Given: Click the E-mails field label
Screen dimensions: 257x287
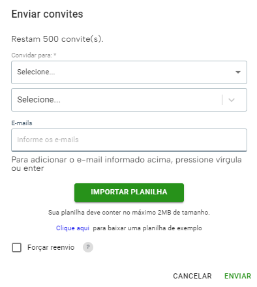Looking at the screenshot, I should (x=22, y=123).
